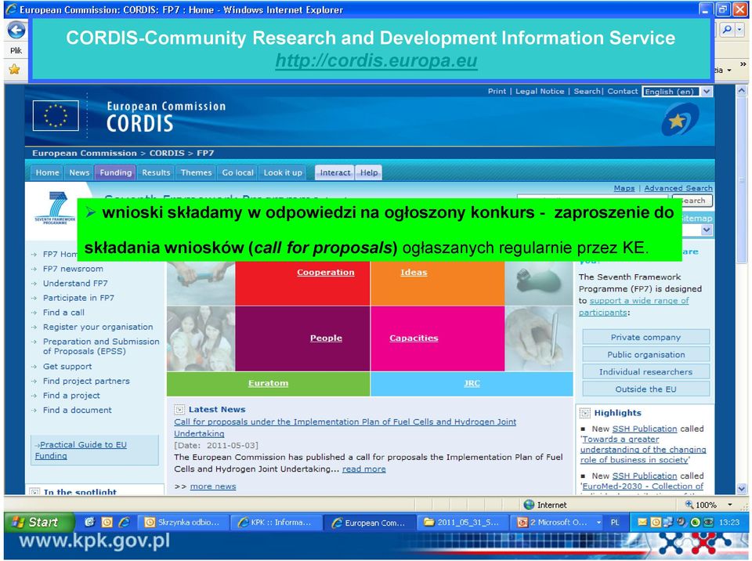752x561 pixels.
Task: Click the Public organisation button
Action: pyautogui.click(x=645, y=354)
